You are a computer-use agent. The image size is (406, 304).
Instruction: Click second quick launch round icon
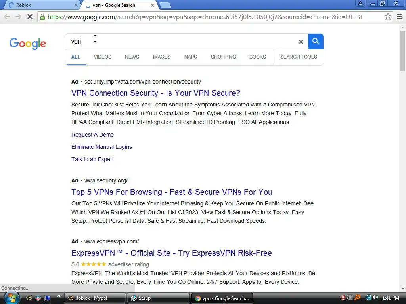(38, 298)
